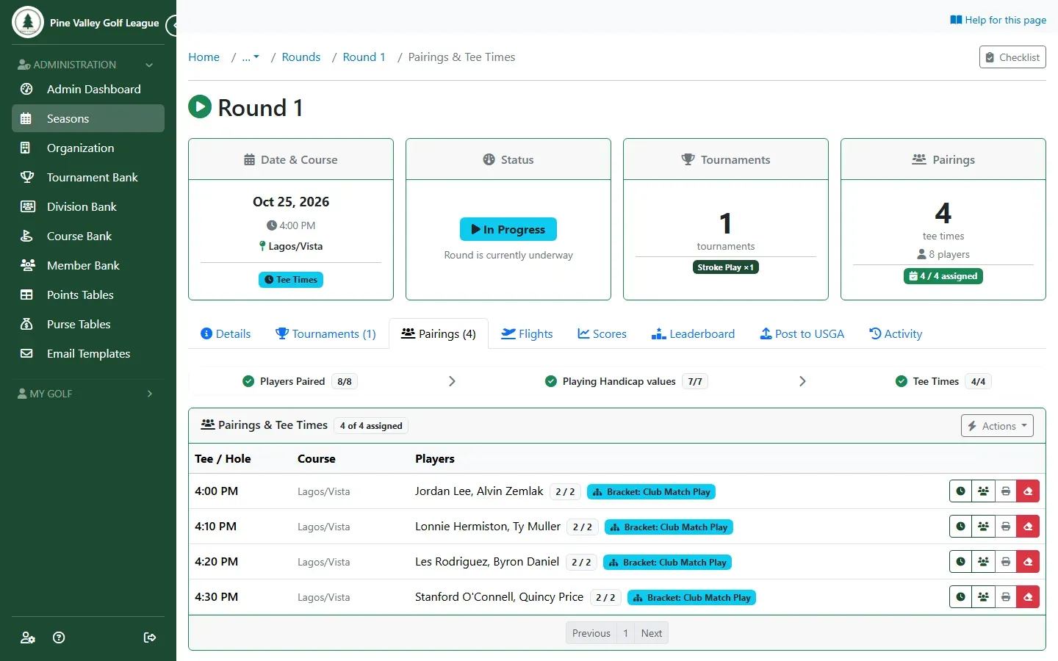View the Leaderboard tab
The height and width of the screenshot is (661, 1058).
point(693,333)
